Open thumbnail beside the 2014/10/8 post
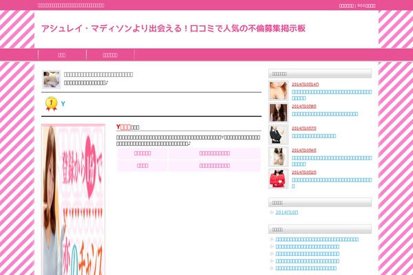The width and height of the screenshot is (413, 275). pyautogui.click(x=278, y=113)
